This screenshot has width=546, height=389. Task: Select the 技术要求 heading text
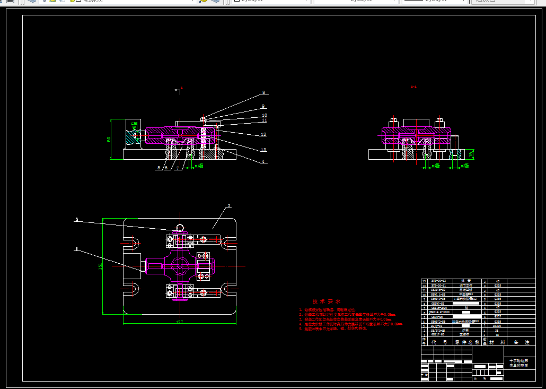coord(327,301)
